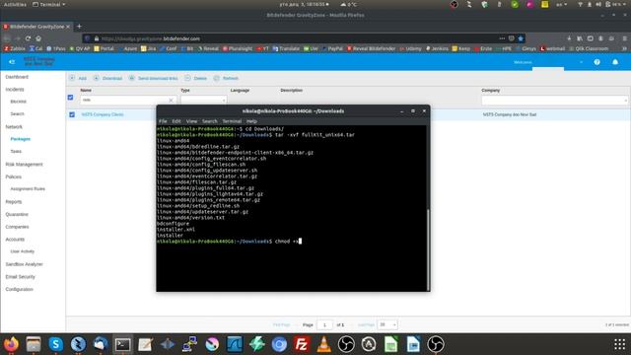Reload the page in Firefox

pyautogui.click(x=28, y=38)
